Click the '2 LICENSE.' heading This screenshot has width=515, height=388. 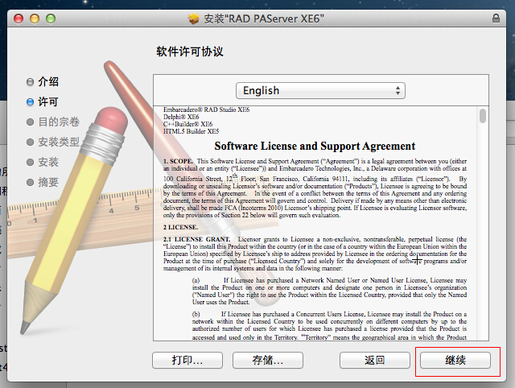180,227
